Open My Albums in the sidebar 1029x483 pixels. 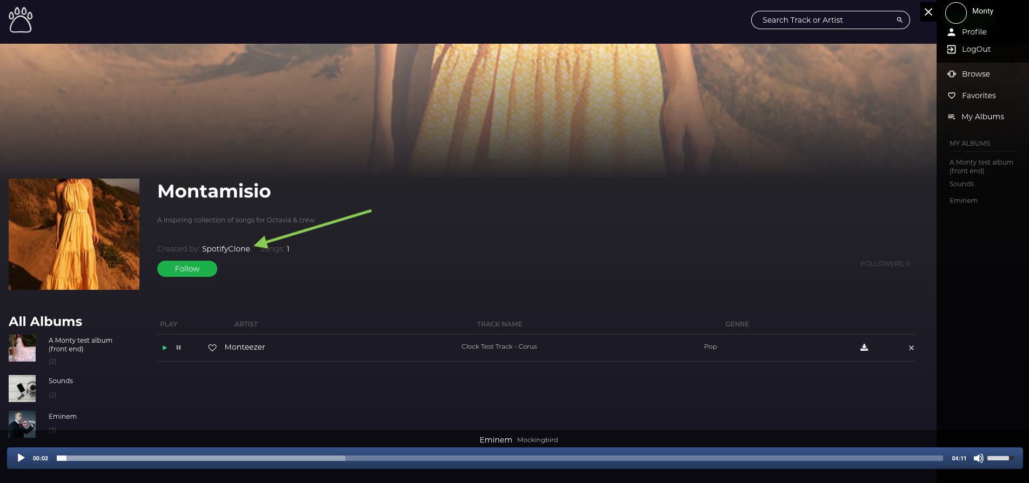(x=982, y=117)
